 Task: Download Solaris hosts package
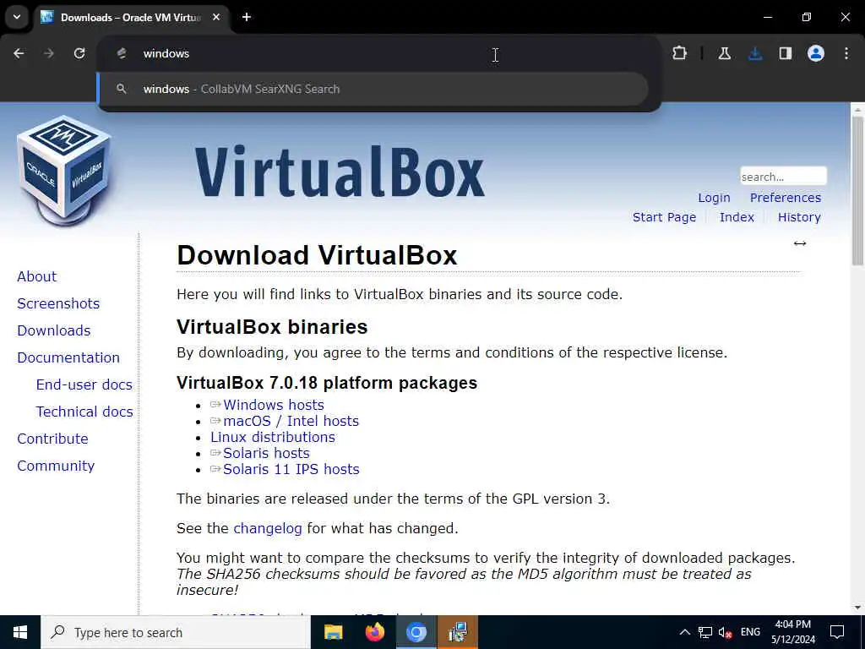[x=266, y=453]
